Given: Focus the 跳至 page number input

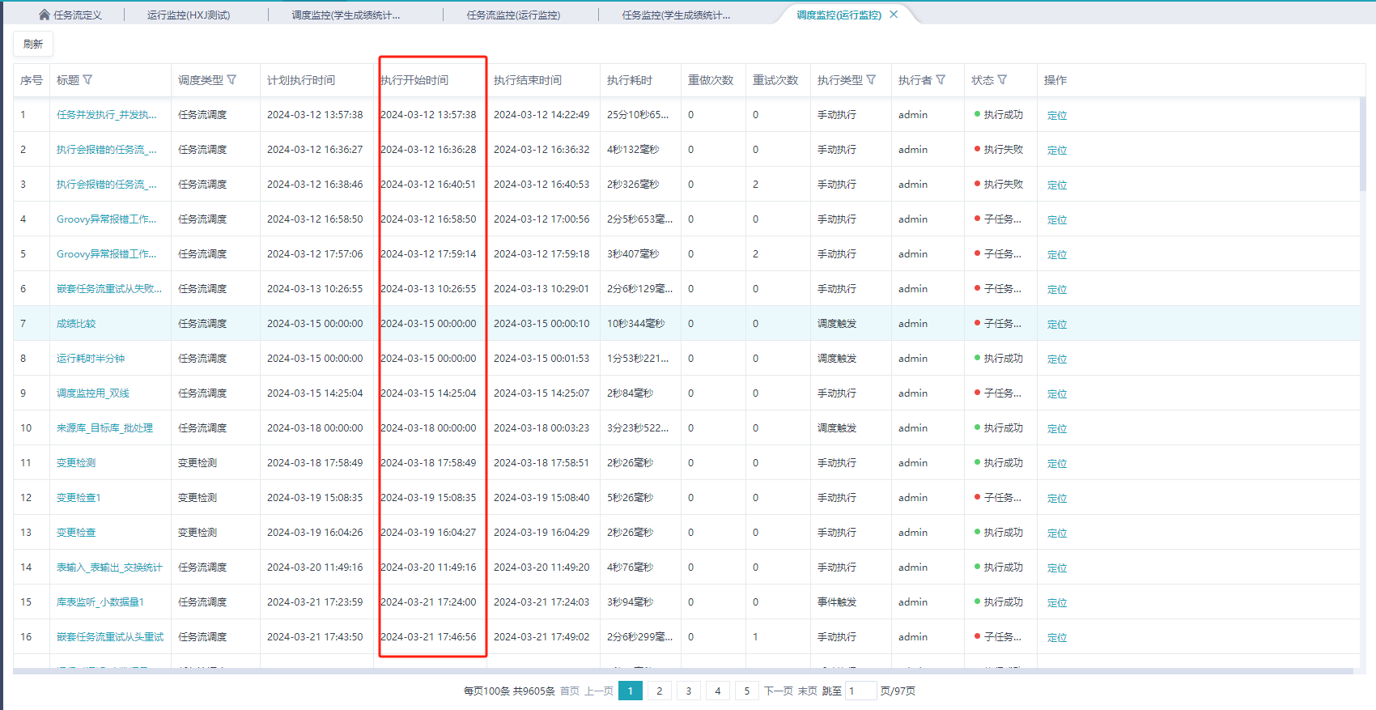Looking at the screenshot, I should pyautogui.click(x=860, y=691).
